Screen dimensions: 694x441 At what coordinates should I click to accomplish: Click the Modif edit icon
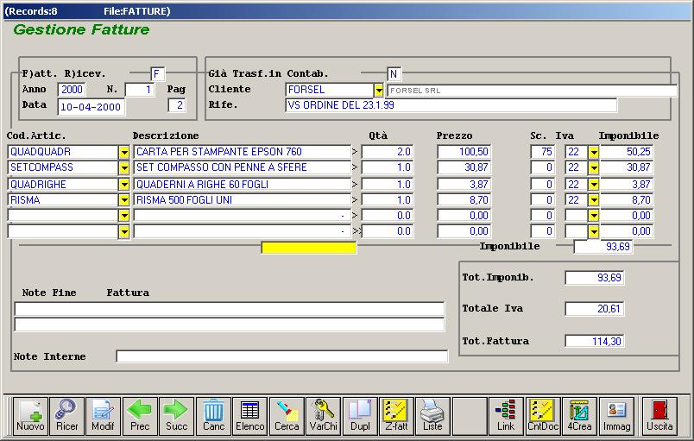(103, 416)
